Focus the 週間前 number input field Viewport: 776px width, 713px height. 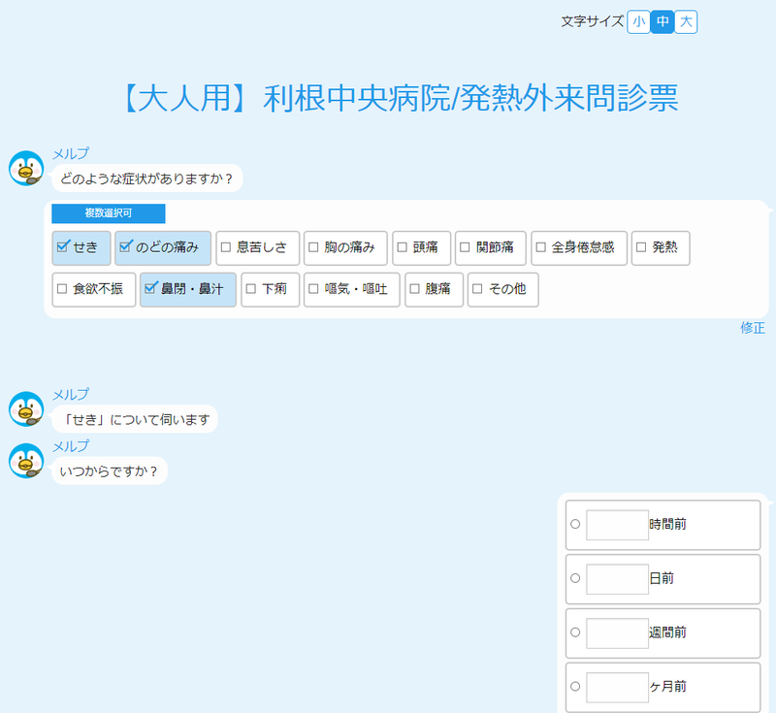[x=617, y=633]
